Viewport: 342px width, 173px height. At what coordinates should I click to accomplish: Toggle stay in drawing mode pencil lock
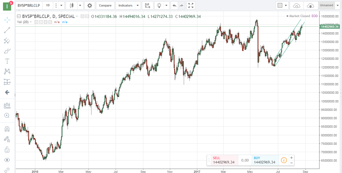click(x=7, y=139)
